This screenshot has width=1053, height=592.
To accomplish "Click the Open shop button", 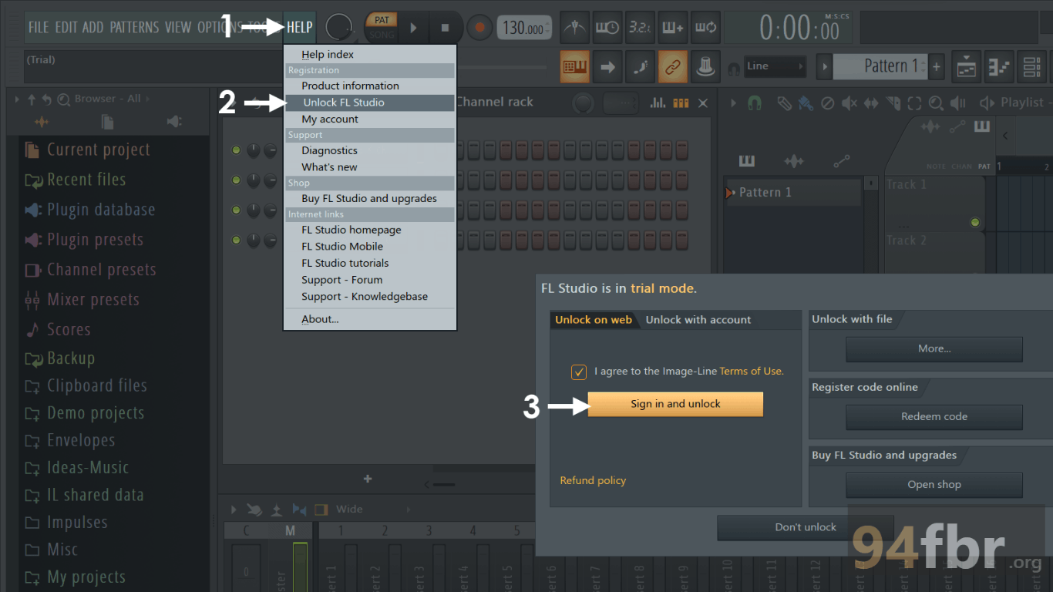I will tap(934, 485).
